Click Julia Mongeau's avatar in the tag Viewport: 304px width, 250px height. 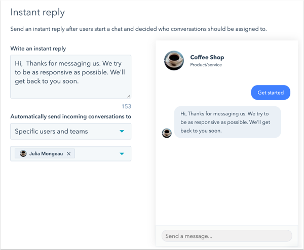tap(23, 154)
